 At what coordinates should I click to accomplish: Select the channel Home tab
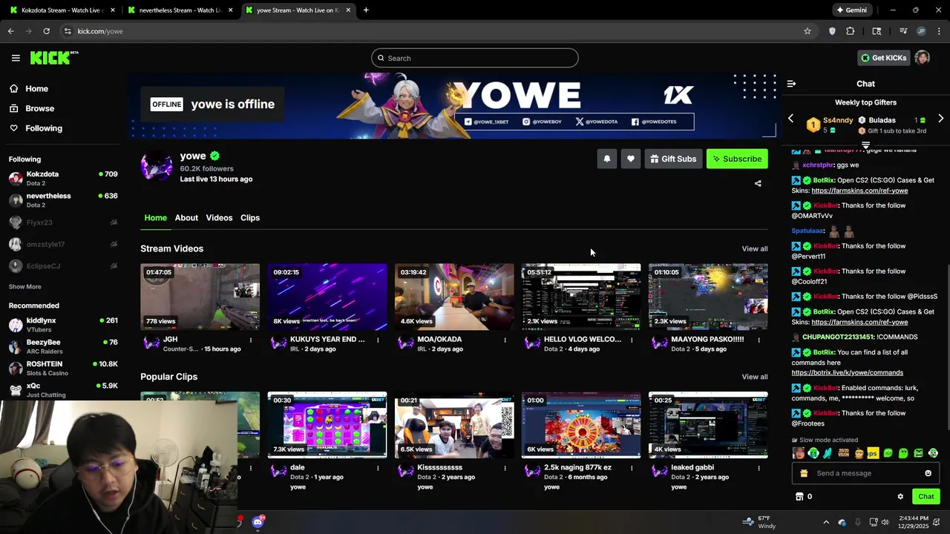[155, 217]
